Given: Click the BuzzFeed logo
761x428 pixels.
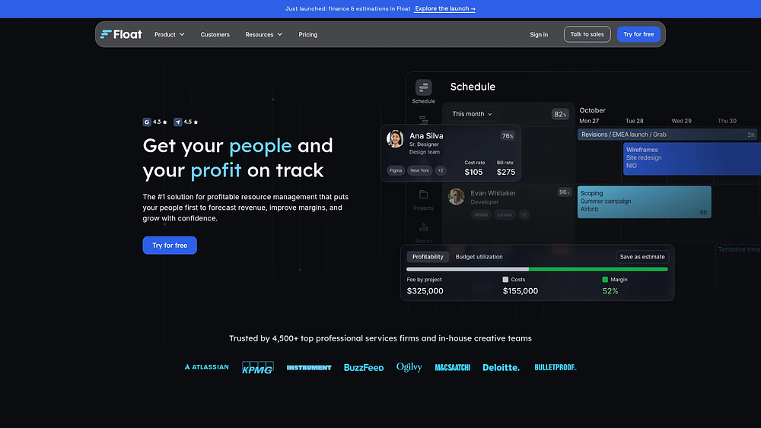Looking at the screenshot, I should [x=364, y=367].
